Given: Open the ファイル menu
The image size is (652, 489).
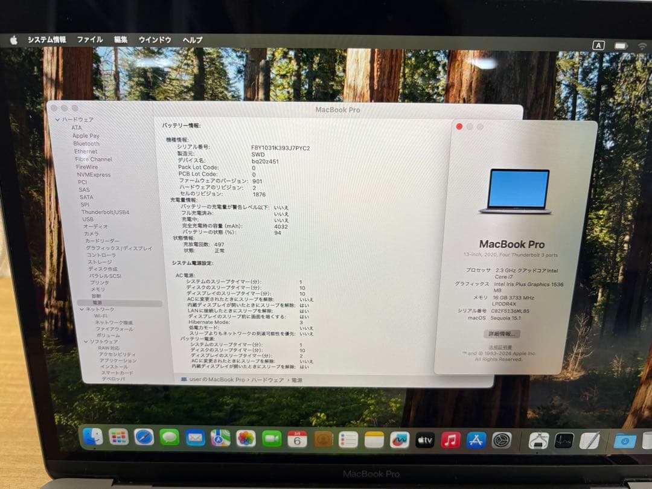Looking at the screenshot, I should (x=90, y=39).
